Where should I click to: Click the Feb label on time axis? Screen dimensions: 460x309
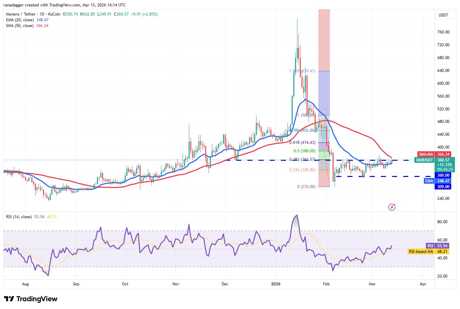coord(326,284)
